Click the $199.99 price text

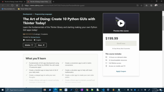112,38
